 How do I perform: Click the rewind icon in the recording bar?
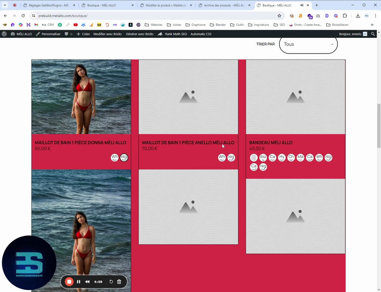pyautogui.click(x=87, y=282)
